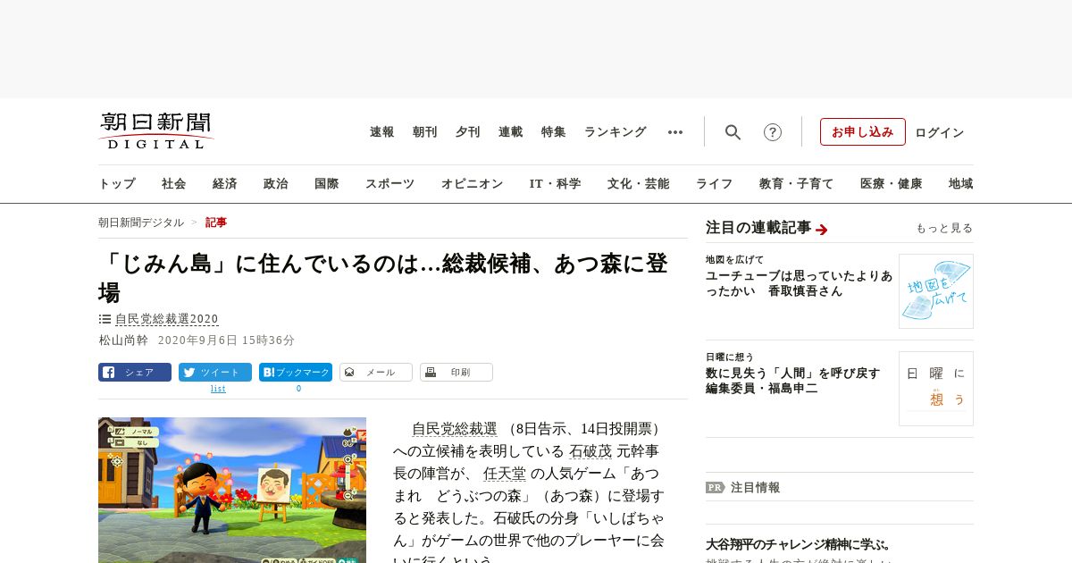Open 大谷翔平のチャレンジ精神に学ぶ link

click(799, 544)
